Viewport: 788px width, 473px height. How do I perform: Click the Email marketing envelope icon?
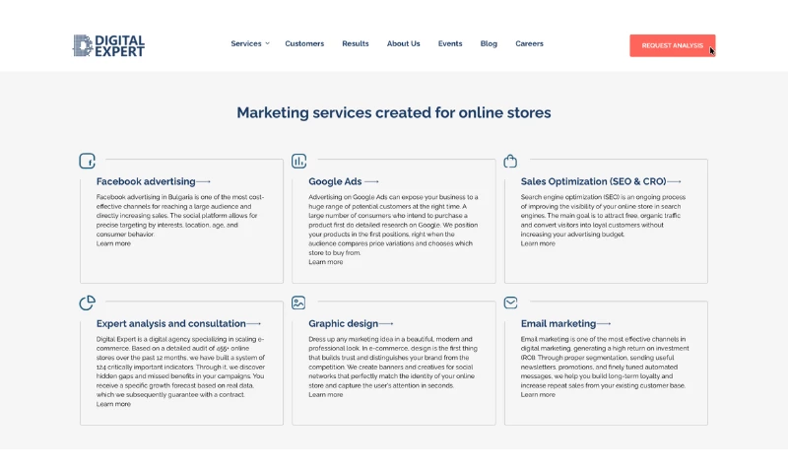[x=510, y=303]
